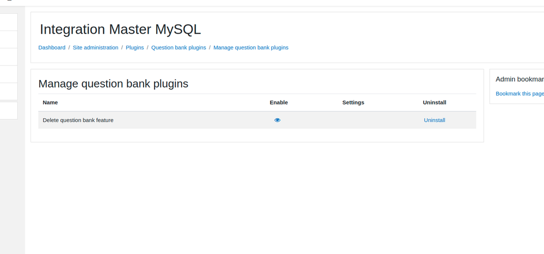Screen dimensions: 544x254
Task: Click the Integration Master MySQL heading
Action: (120, 29)
